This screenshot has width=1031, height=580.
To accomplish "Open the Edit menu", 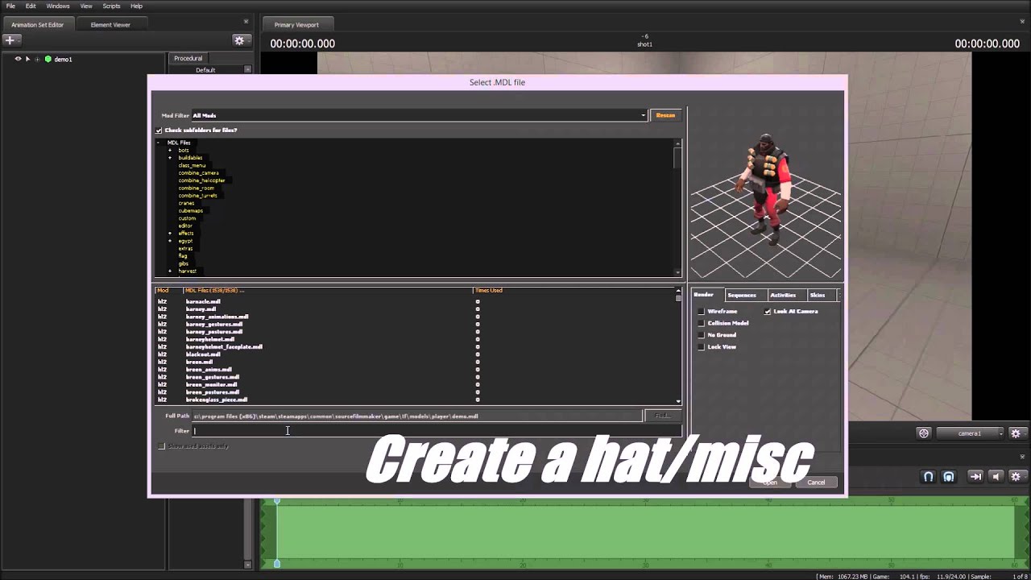I will coord(31,6).
